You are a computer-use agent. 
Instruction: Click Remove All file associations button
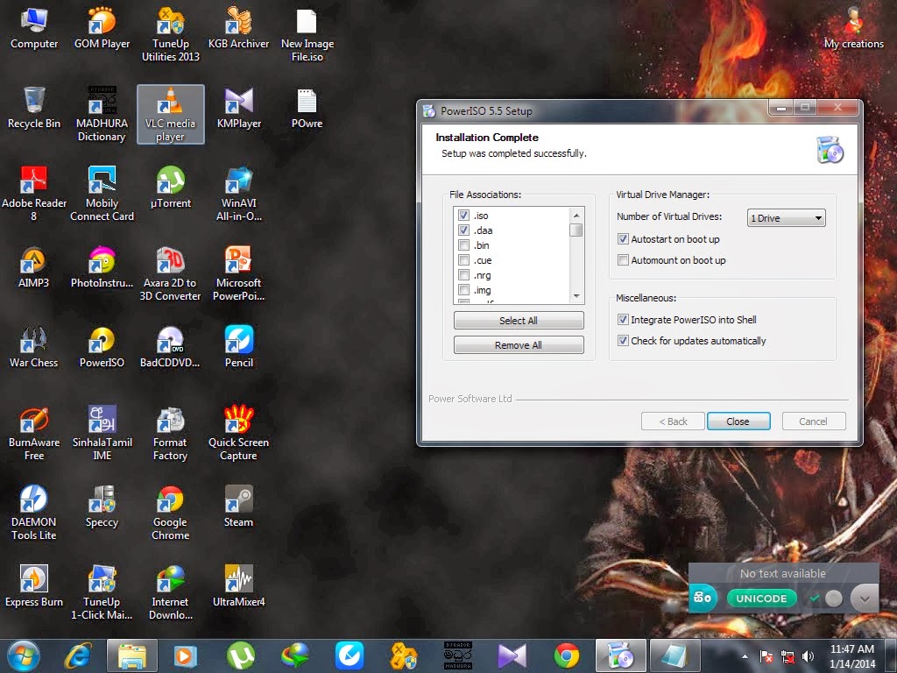tap(519, 345)
